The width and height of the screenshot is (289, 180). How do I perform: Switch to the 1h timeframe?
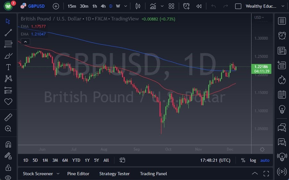click(95, 6)
